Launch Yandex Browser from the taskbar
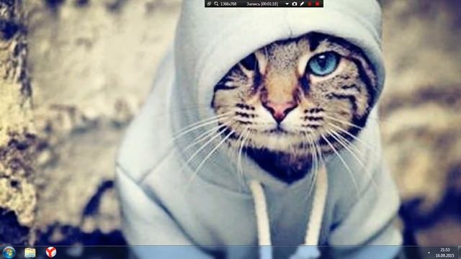The image size is (461, 259). (x=51, y=253)
